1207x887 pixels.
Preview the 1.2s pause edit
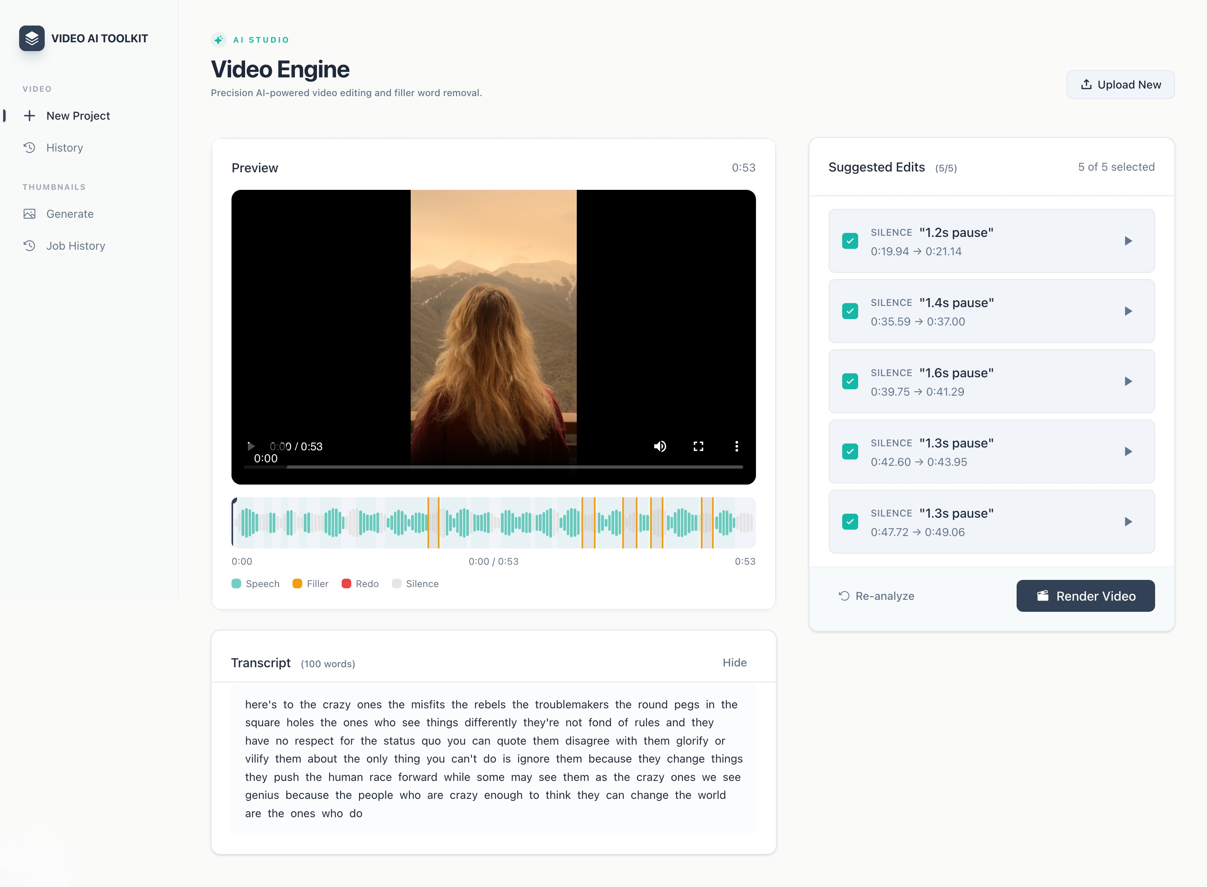pyautogui.click(x=1128, y=241)
